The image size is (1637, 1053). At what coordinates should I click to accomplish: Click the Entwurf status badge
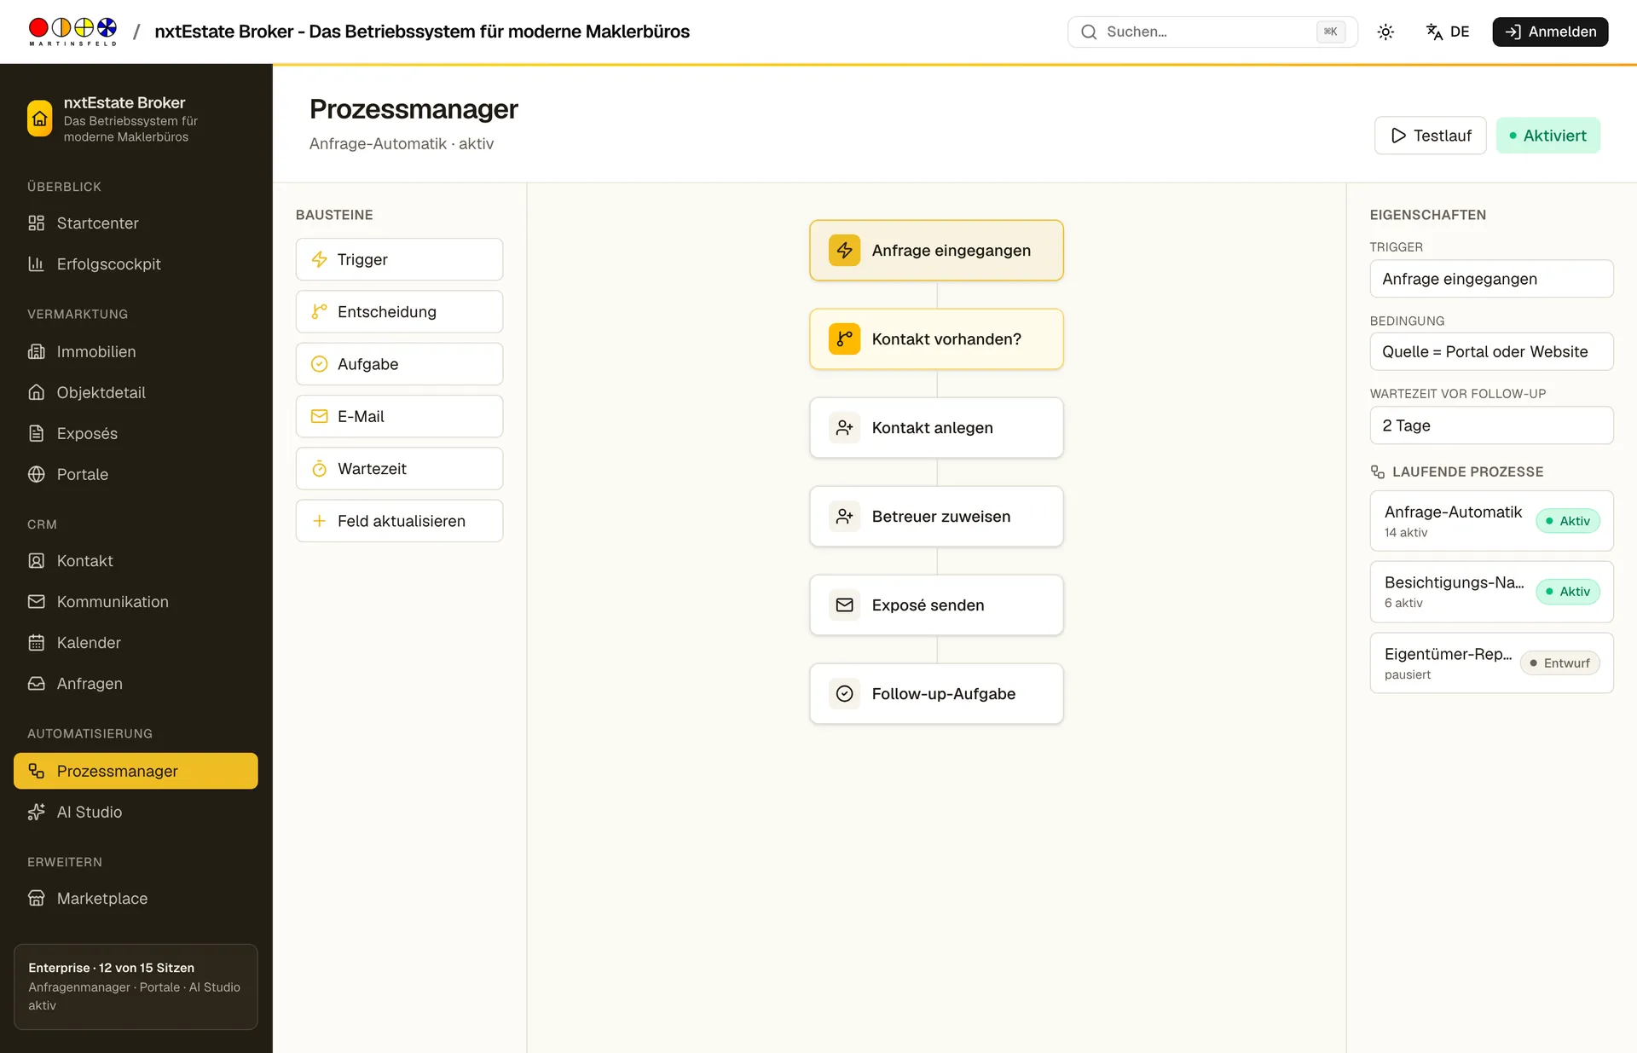point(1559,663)
